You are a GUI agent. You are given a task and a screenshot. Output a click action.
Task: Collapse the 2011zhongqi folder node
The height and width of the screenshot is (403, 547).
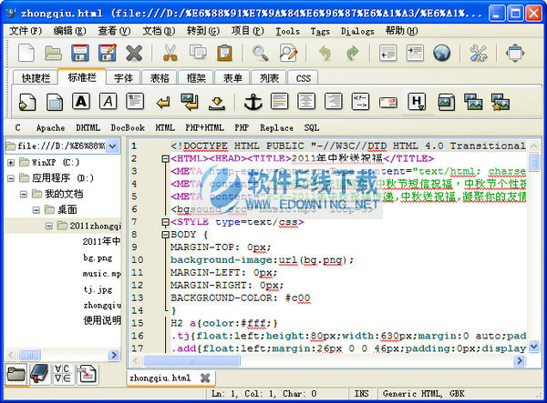point(49,226)
